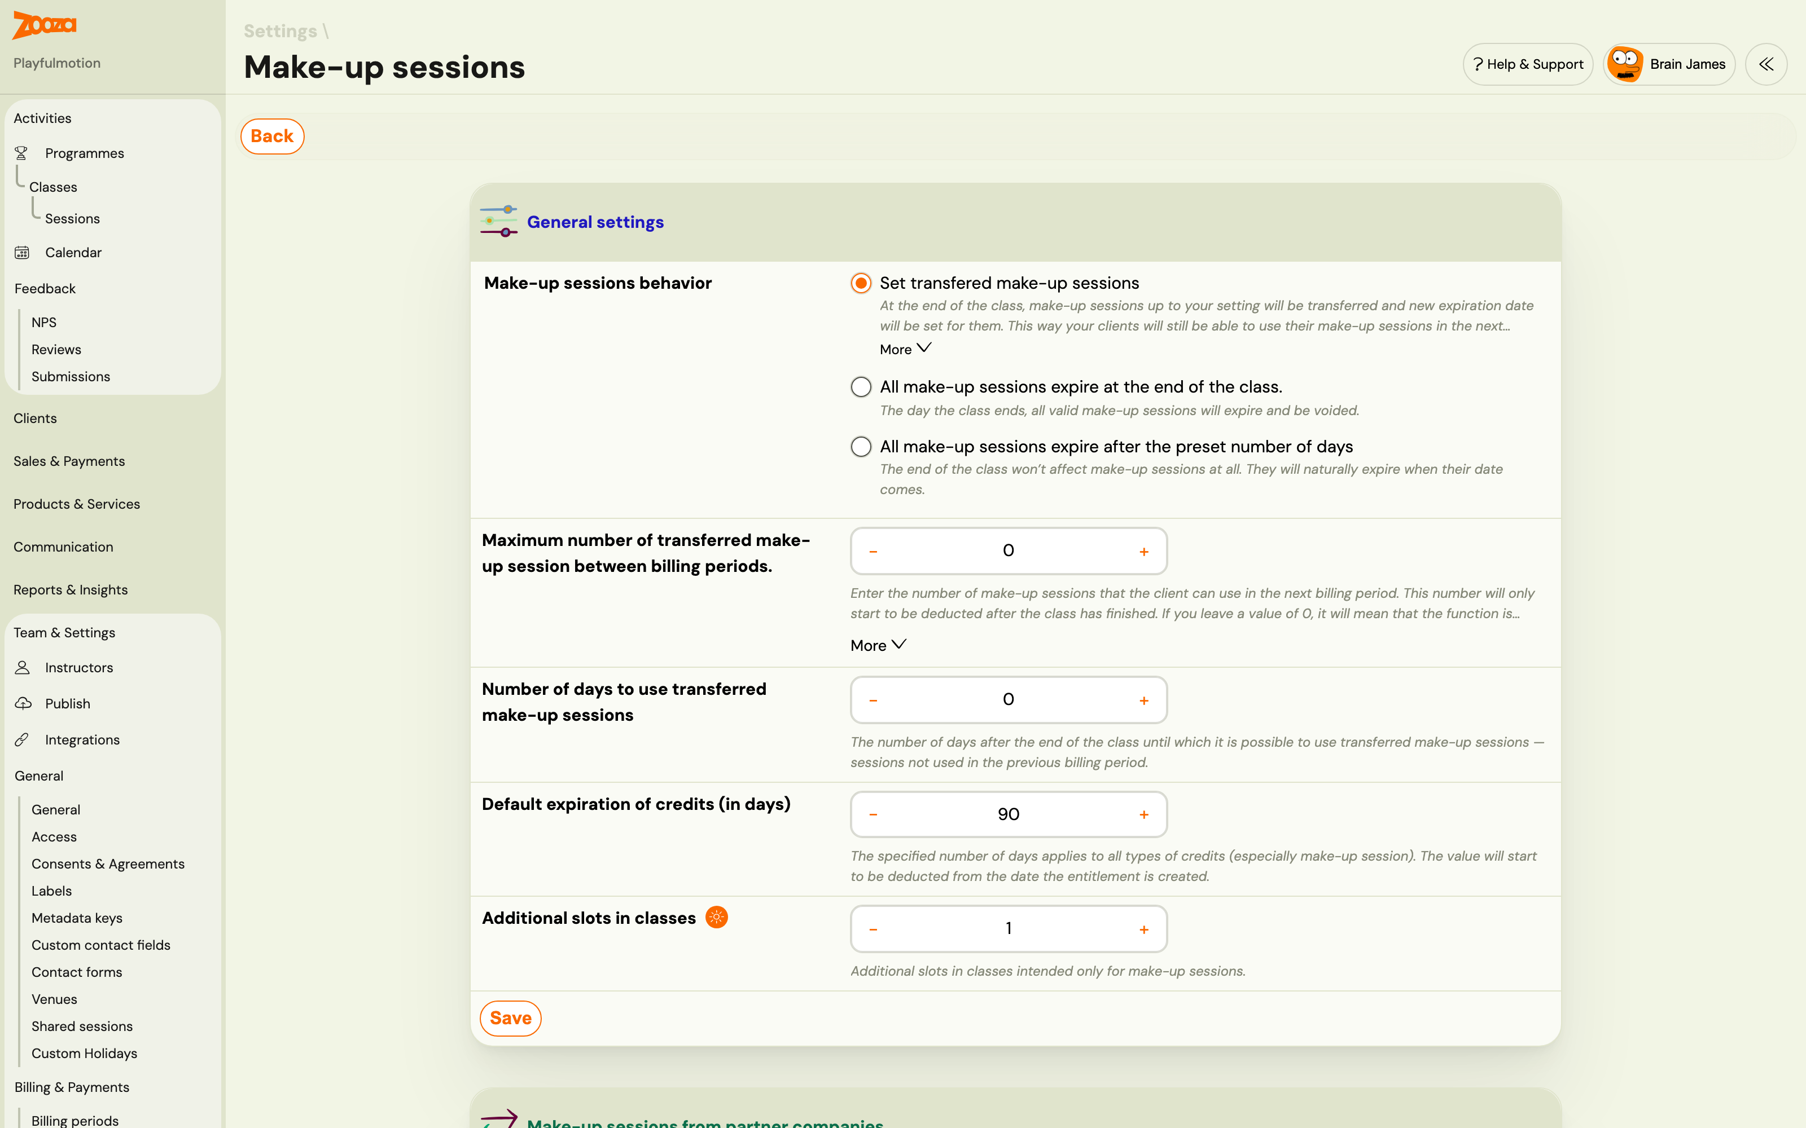Click the Save button
Viewport: 1806px width, 1128px height.
(510, 1017)
